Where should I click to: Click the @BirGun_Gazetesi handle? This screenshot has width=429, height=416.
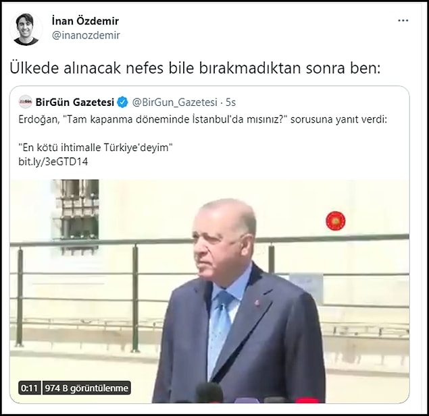(174, 102)
